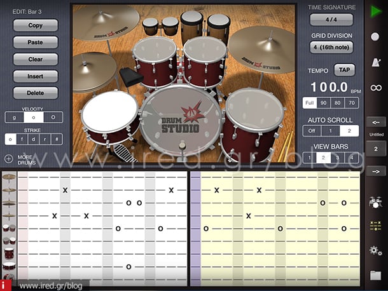Screen dimensions: 388x291
Task: Open the file folder icon
Action: pyautogui.click(x=376, y=275)
